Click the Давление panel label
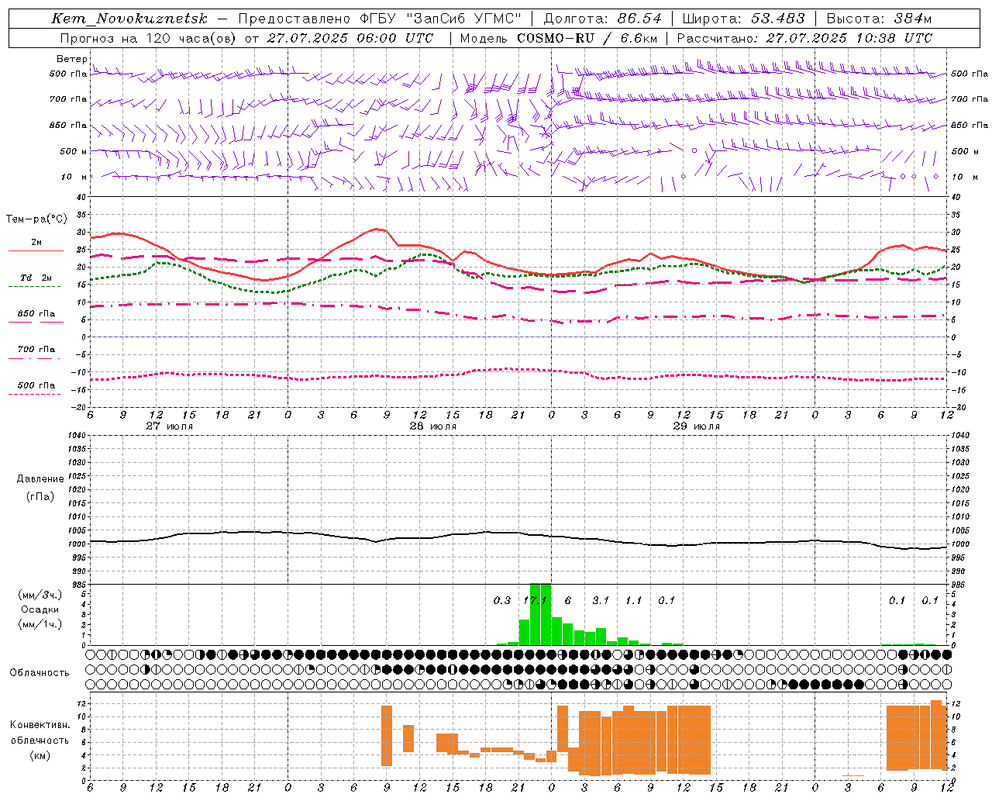 coord(40,479)
